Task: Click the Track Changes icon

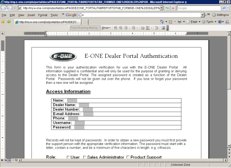Action: 157,28
